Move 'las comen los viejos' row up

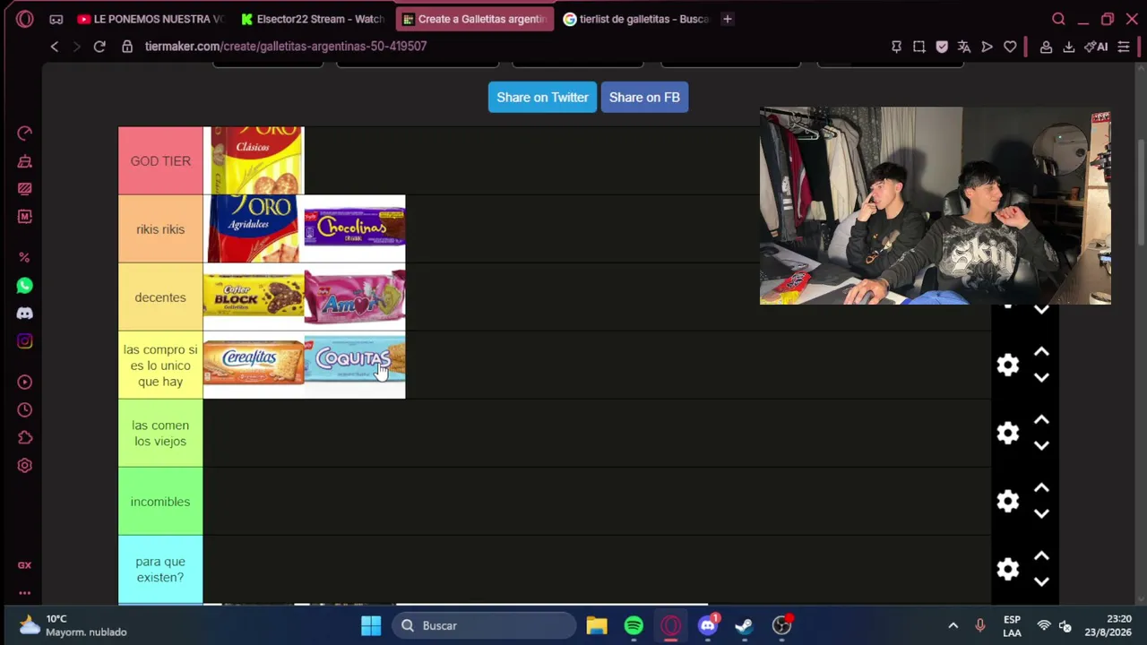coord(1041,420)
